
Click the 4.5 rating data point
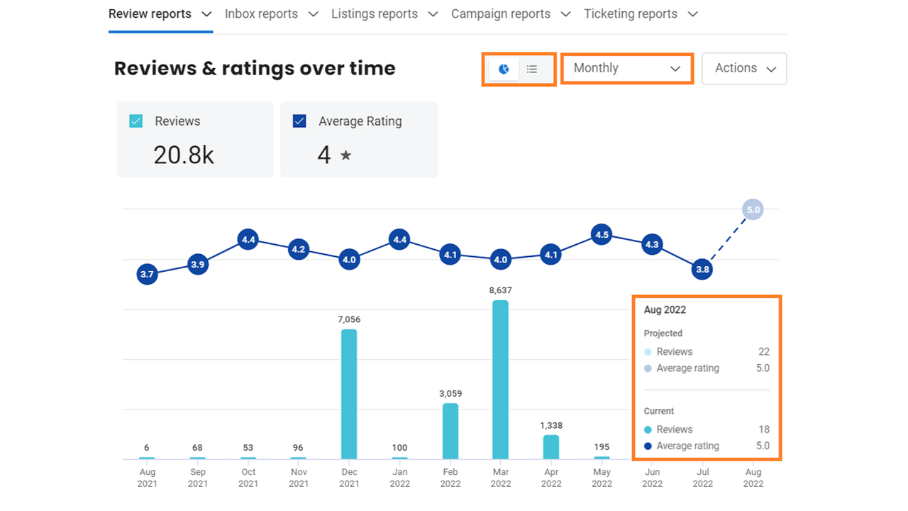[602, 235]
